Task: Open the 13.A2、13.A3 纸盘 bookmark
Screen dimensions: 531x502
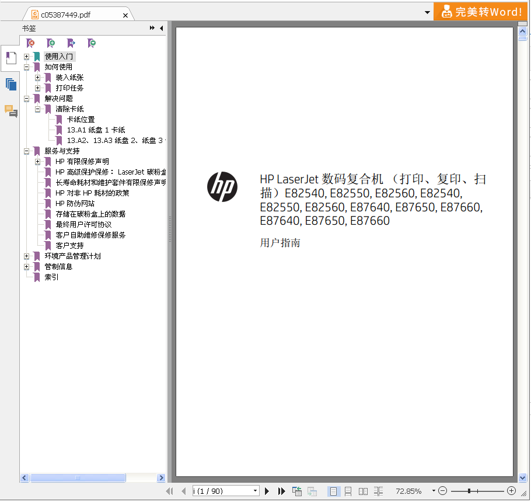Action: click(116, 141)
